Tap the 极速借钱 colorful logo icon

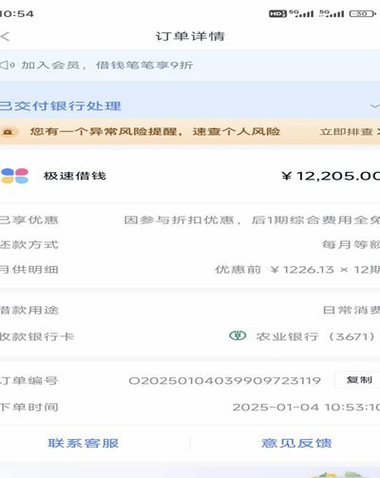click(x=14, y=176)
